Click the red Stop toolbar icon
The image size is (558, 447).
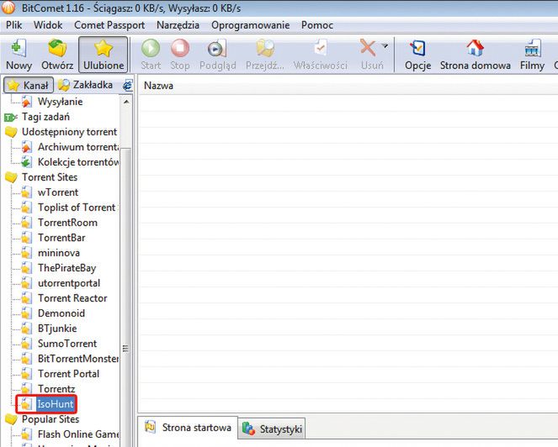pos(180,49)
